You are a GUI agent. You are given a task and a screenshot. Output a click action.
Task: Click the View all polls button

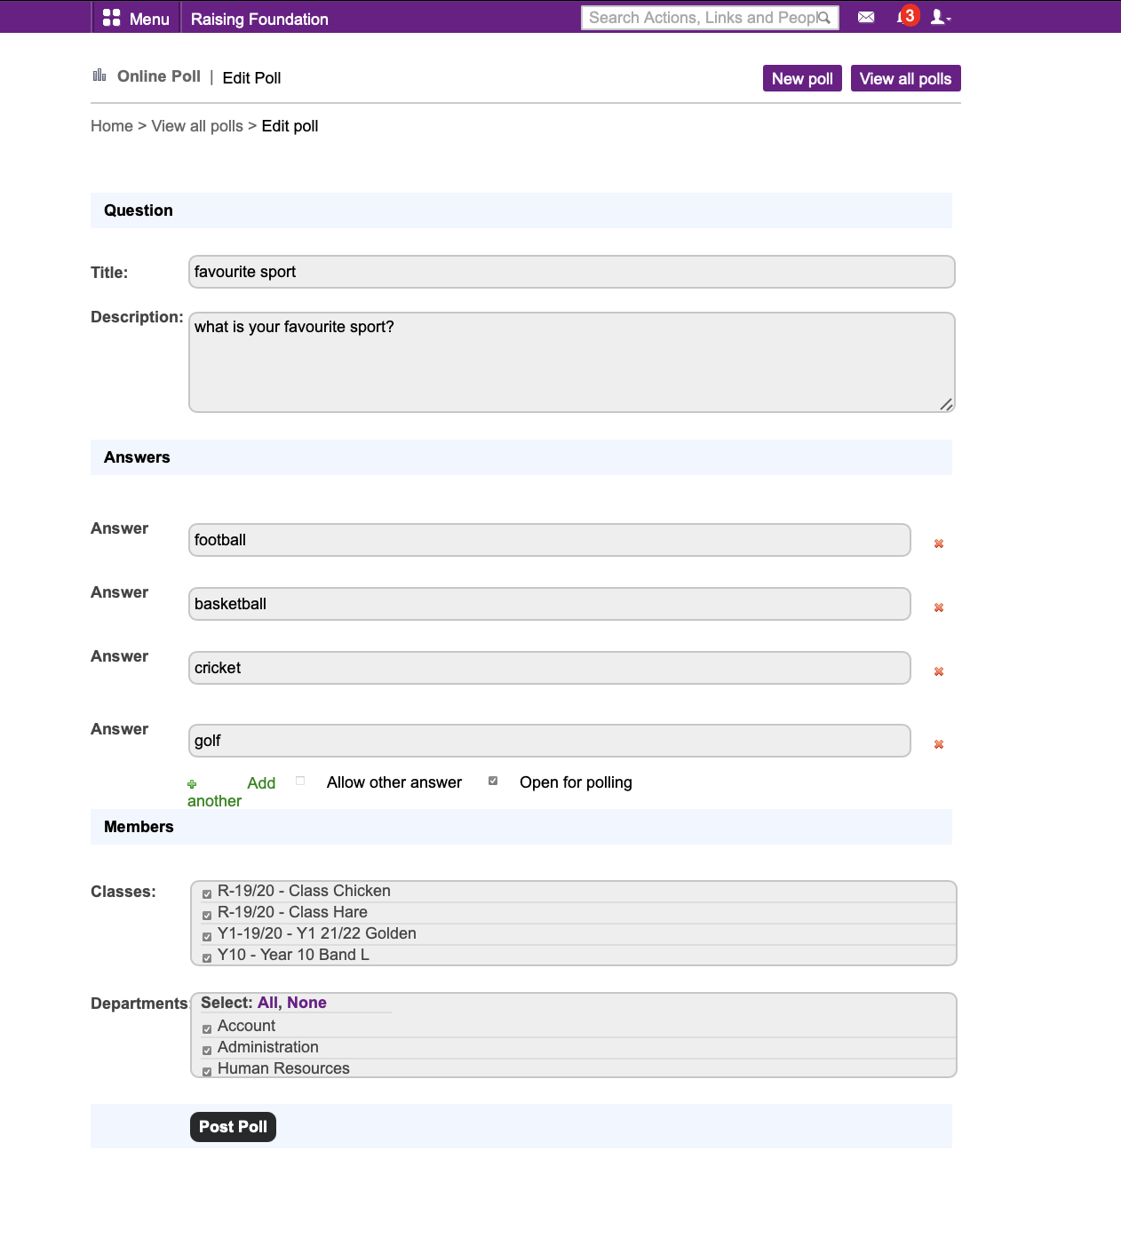[x=905, y=78]
